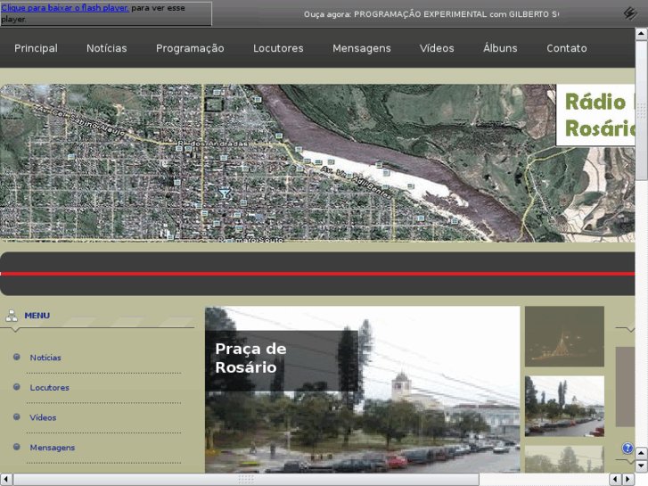Click the lightning bolt logo icon at top right
The height and width of the screenshot is (486, 648).
click(630, 13)
